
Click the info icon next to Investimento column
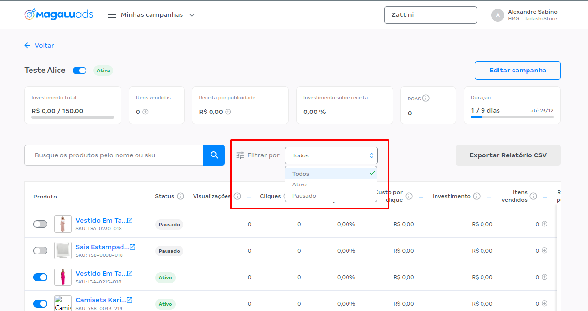[x=477, y=196]
